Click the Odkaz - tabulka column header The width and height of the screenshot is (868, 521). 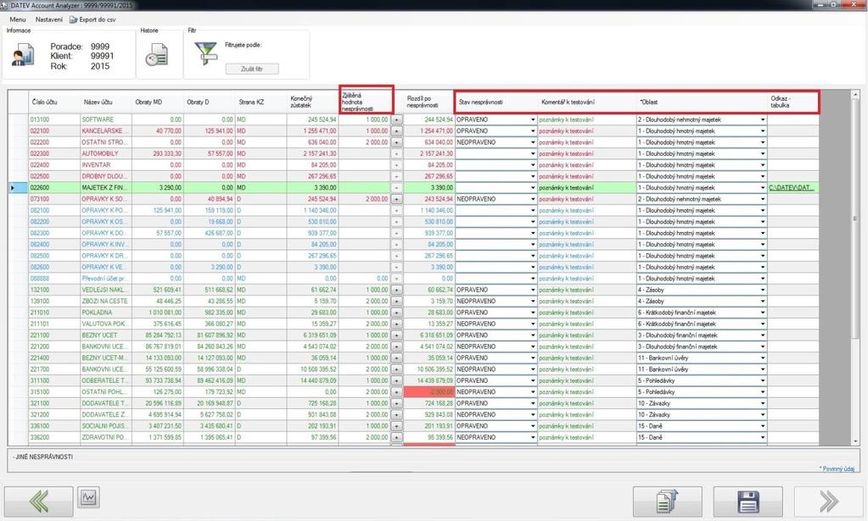coord(792,103)
